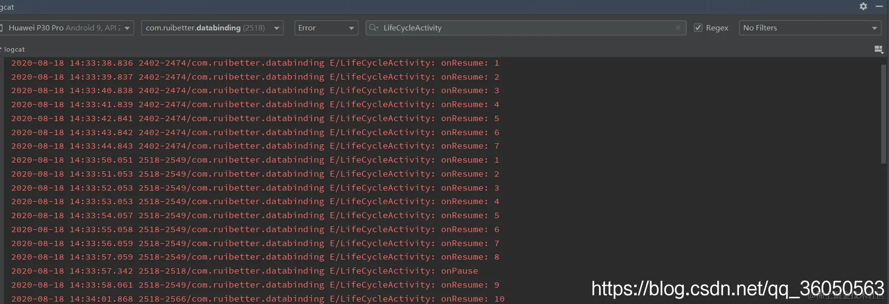The width and height of the screenshot is (889, 304).
Task: Select log line 14:33:56.059 onResume: 7
Action: [255, 243]
